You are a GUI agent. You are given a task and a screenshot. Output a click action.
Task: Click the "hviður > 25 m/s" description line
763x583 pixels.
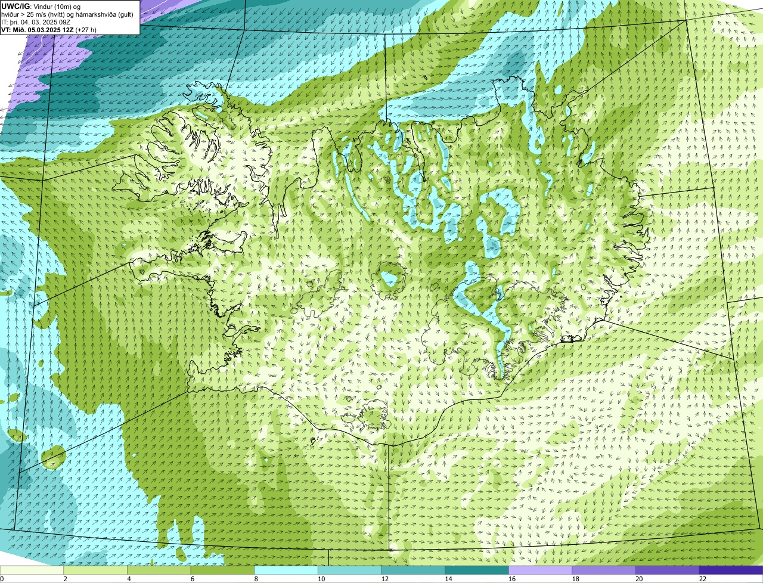pyautogui.click(x=67, y=14)
